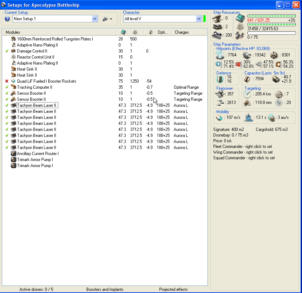Sort by the powergrid column header icon
The image size is (302, 293).
click(x=135, y=32)
